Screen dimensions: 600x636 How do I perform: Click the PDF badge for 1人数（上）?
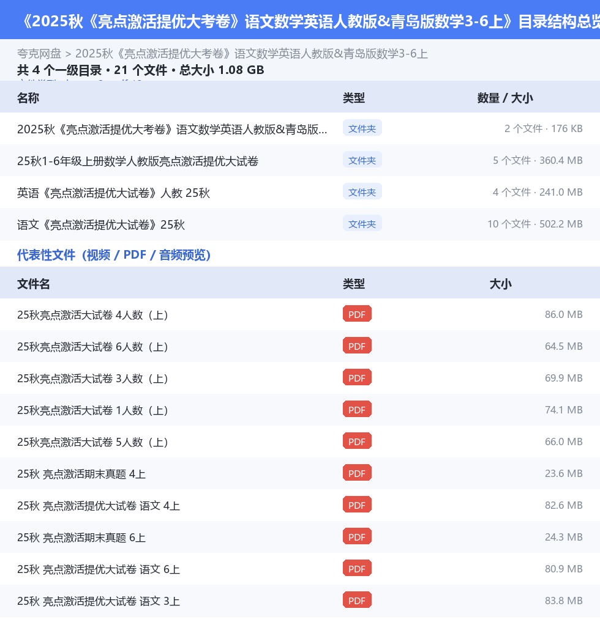[x=357, y=409]
